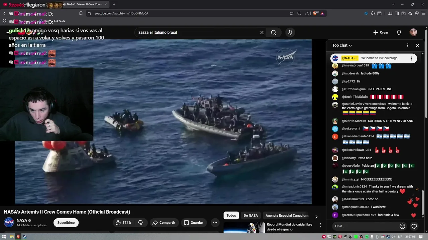Click the Suscribirse button
The height and width of the screenshot is (240, 428).
[x=66, y=223]
